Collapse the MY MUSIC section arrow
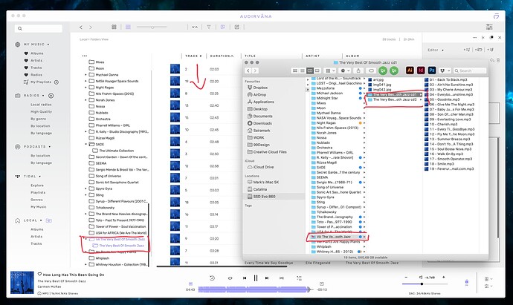 48,45
